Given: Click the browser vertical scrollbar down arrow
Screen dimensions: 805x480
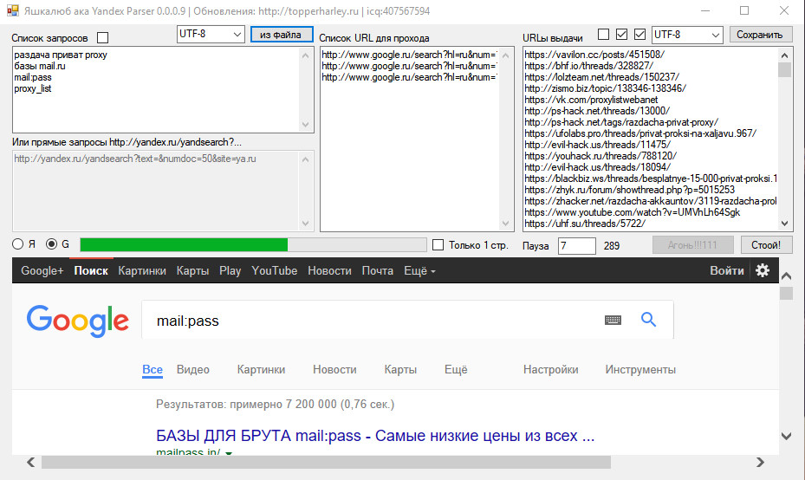Looking at the screenshot, I should point(786,436).
